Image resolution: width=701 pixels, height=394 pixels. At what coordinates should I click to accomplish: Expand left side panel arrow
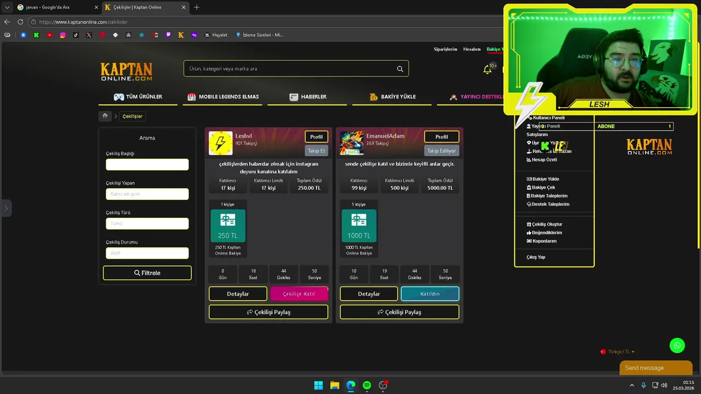(6, 208)
